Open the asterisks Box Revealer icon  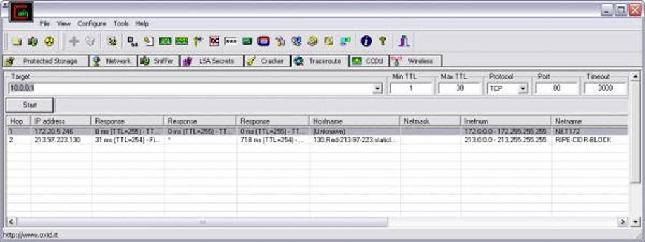231,41
